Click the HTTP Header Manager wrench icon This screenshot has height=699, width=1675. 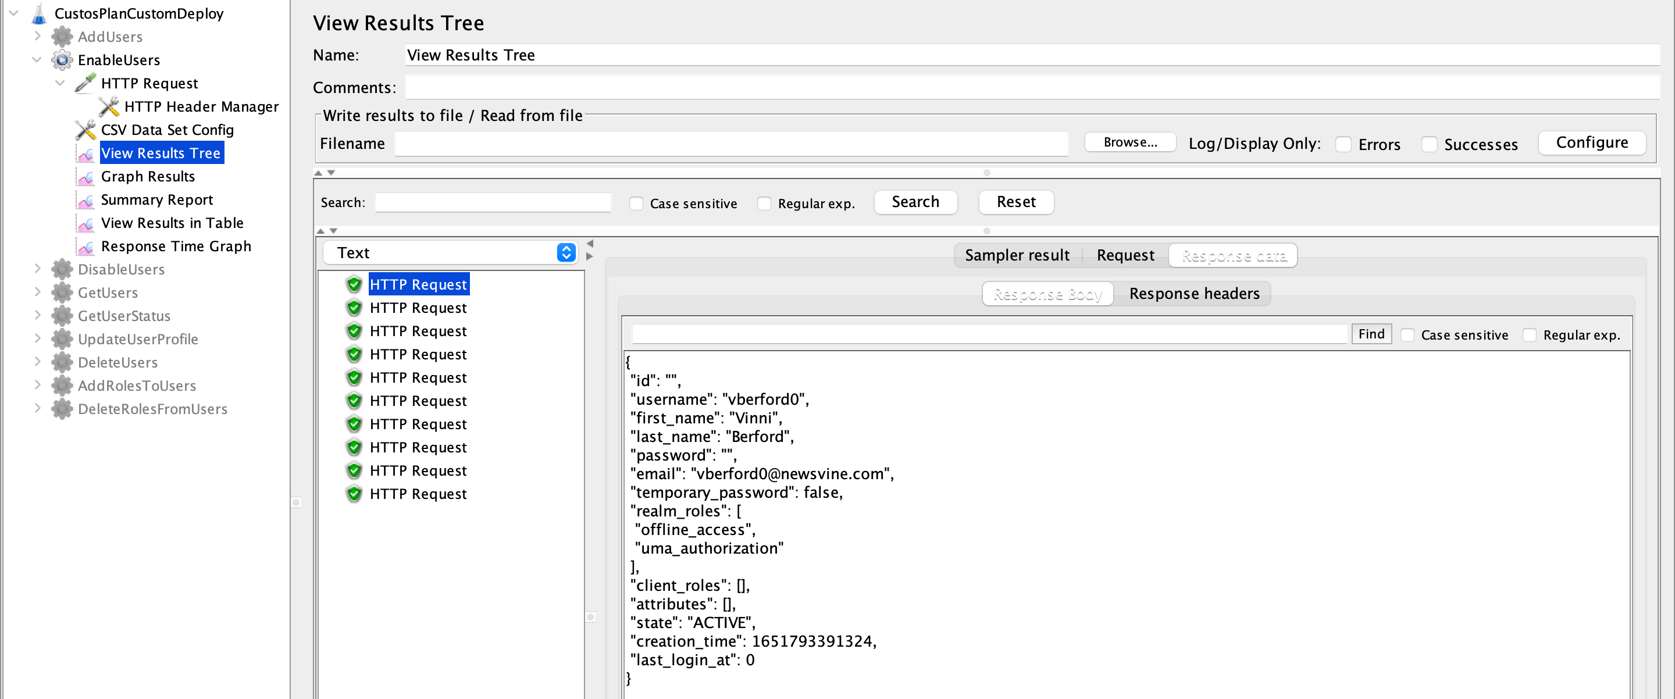(x=109, y=106)
